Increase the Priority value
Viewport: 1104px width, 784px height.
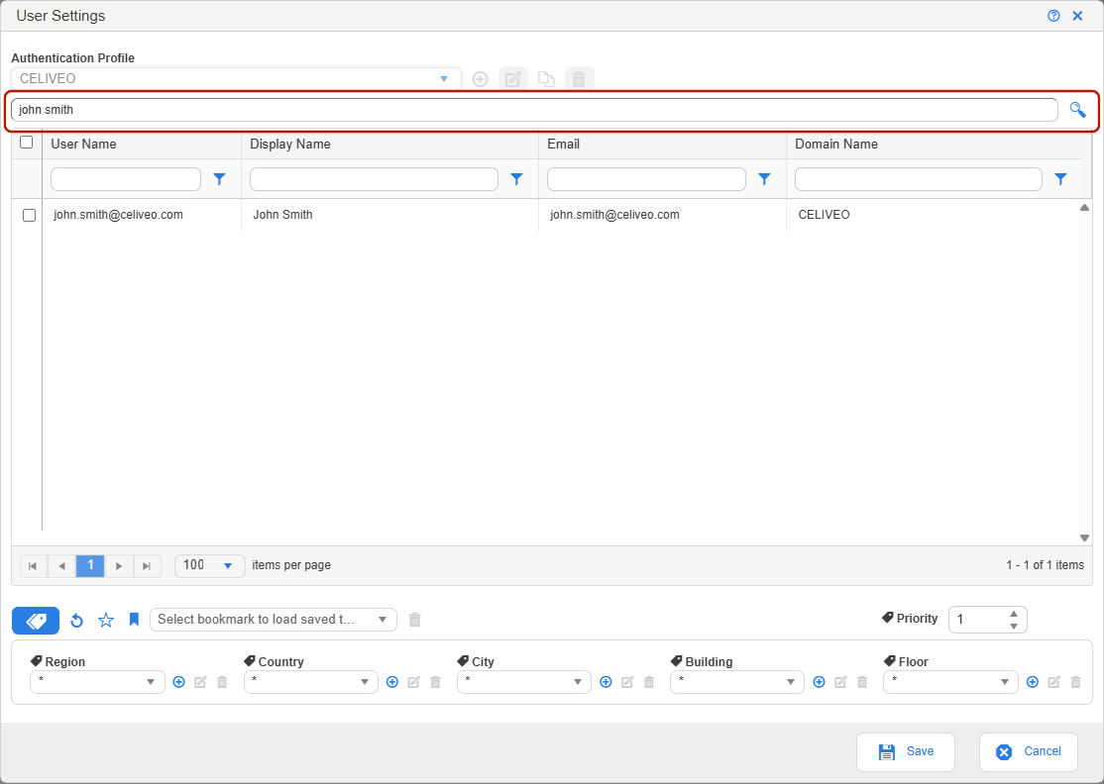pos(1013,614)
